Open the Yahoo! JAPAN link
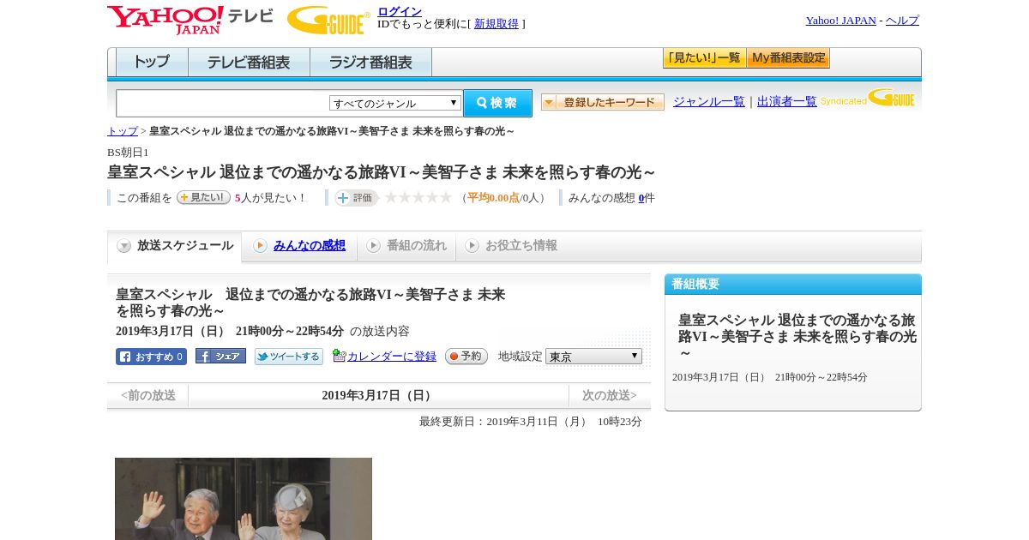 coord(841,21)
